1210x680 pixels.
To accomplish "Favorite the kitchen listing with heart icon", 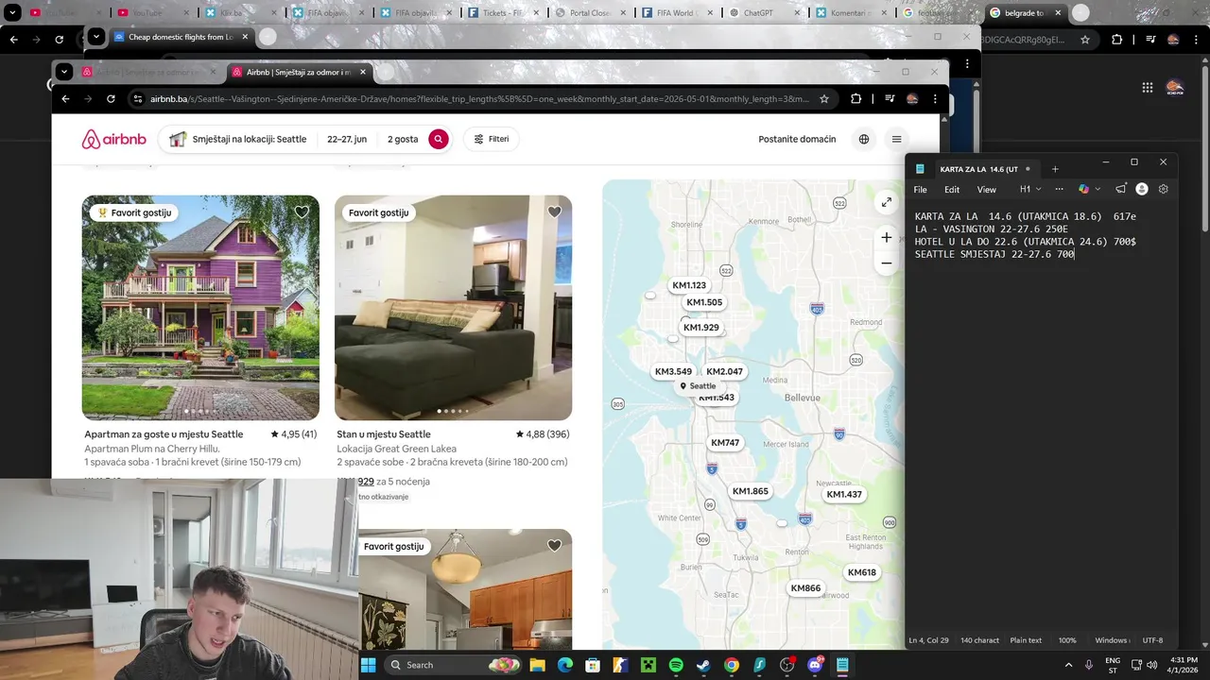I will point(555,546).
